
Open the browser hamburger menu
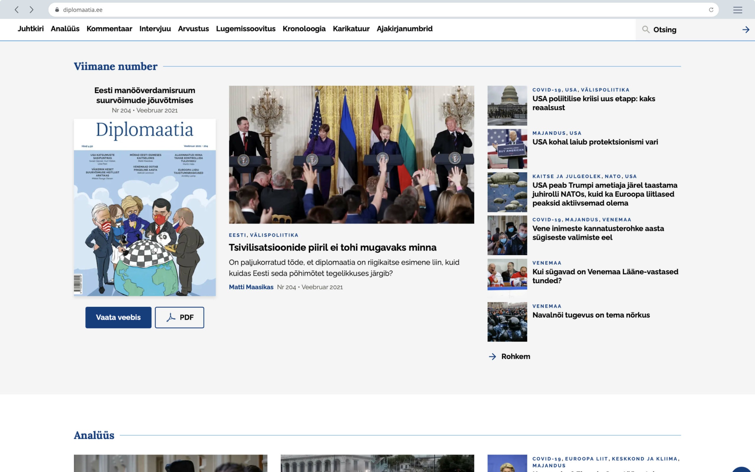click(738, 9)
